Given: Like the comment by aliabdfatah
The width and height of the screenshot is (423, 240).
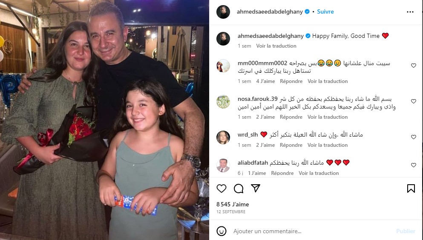Looking at the screenshot, I should pyautogui.click(x=414, y=165).
